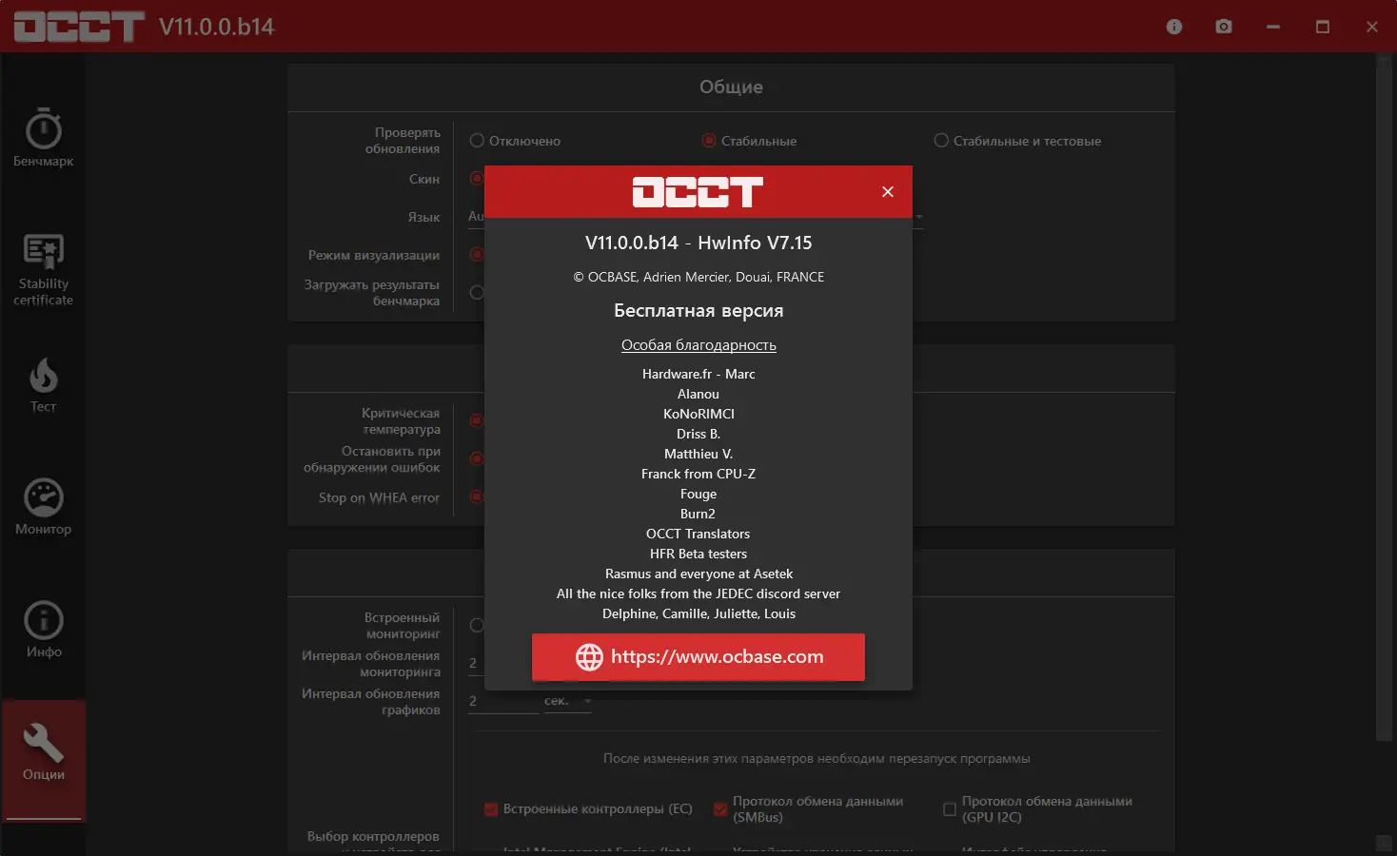Open the Инфо sidebar section

pos(43,630)
